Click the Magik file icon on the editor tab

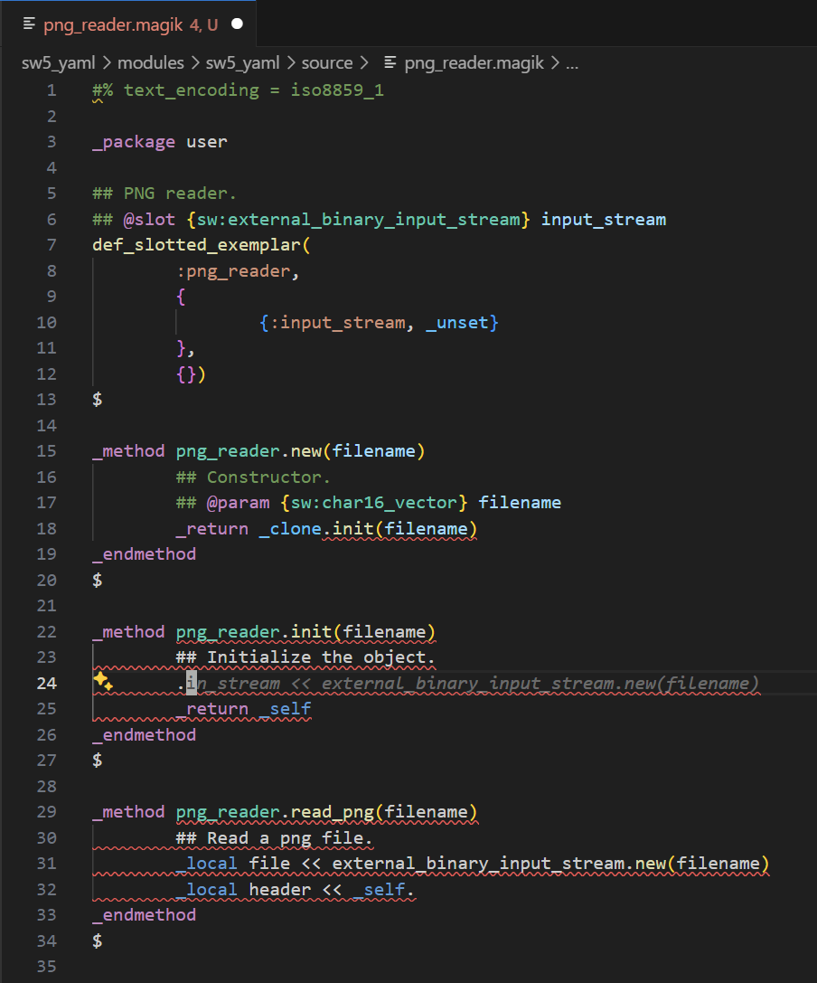click(31, 25)
